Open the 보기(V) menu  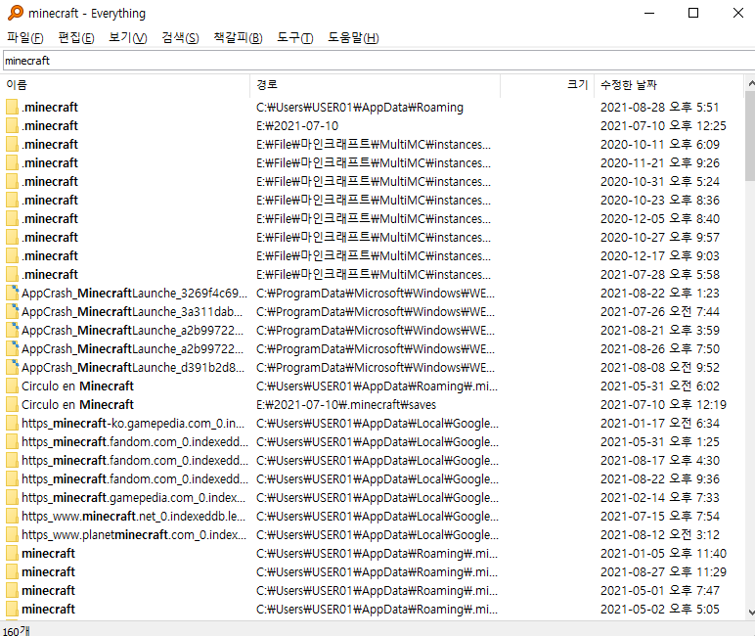pos(127,38)
